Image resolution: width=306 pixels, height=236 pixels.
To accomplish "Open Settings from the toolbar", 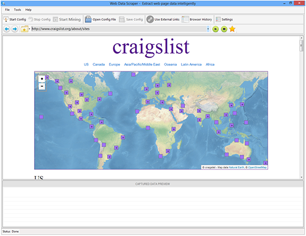I will (224, 19).
